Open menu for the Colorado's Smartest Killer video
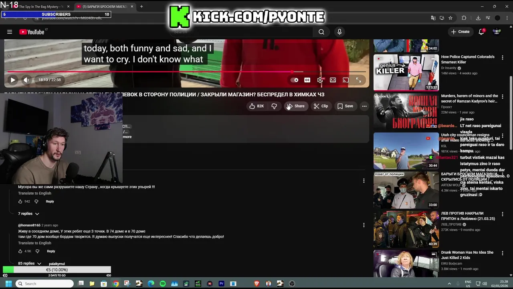Viewport: 513px width, 289px height. [x=503, y=58]
